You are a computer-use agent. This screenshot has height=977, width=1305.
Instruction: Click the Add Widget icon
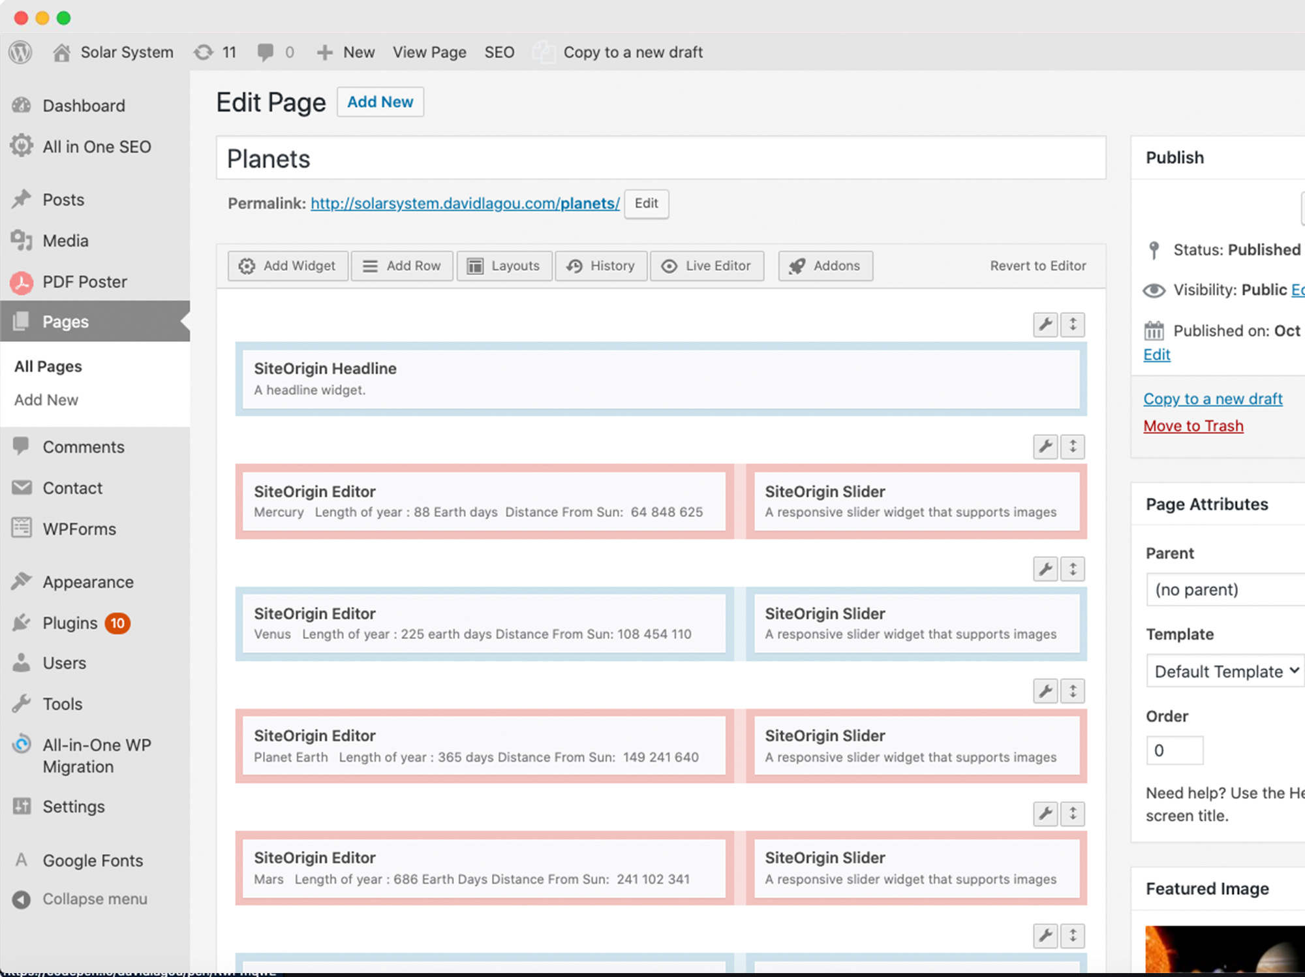click(x=246, y=266)
